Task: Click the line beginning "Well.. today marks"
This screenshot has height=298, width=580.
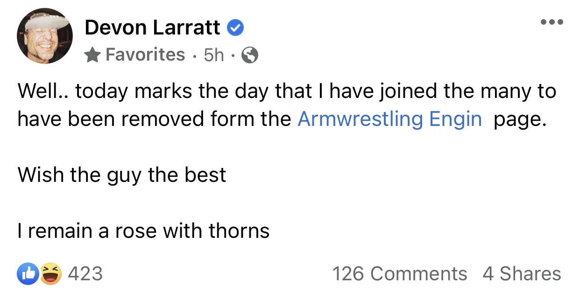Action: point(286,91)
